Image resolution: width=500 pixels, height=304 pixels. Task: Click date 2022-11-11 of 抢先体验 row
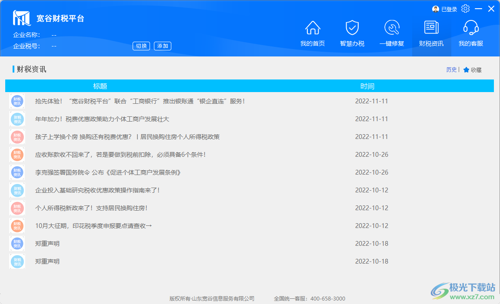[371, 101]
